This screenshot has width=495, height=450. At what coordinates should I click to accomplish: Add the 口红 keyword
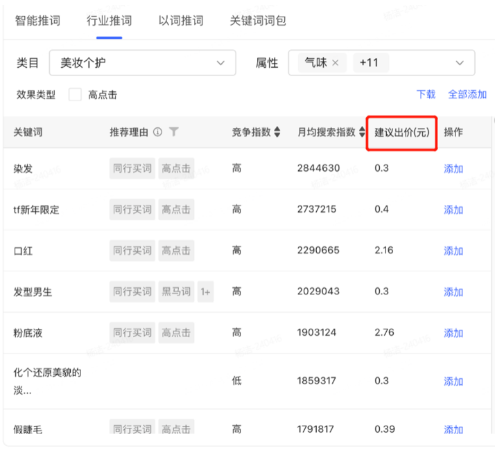453,251
